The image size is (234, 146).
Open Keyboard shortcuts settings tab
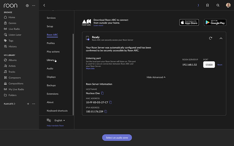click(57, 111)
